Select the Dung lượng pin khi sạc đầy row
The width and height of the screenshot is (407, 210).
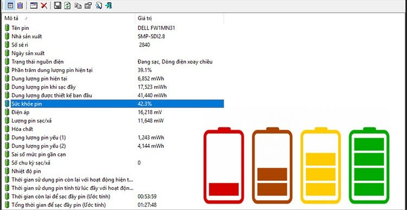(114, 87)
